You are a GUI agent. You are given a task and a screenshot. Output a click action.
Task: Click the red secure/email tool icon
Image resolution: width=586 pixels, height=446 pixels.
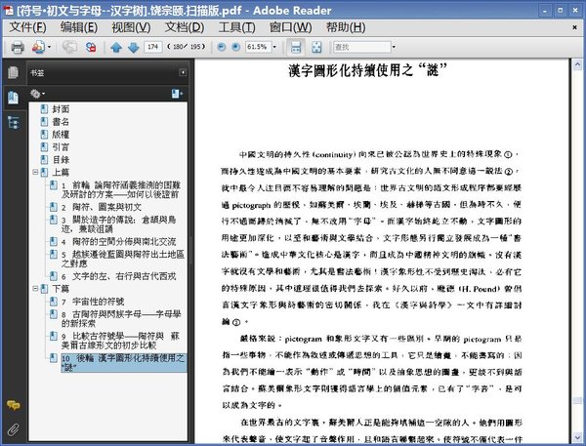click(91, 47)
